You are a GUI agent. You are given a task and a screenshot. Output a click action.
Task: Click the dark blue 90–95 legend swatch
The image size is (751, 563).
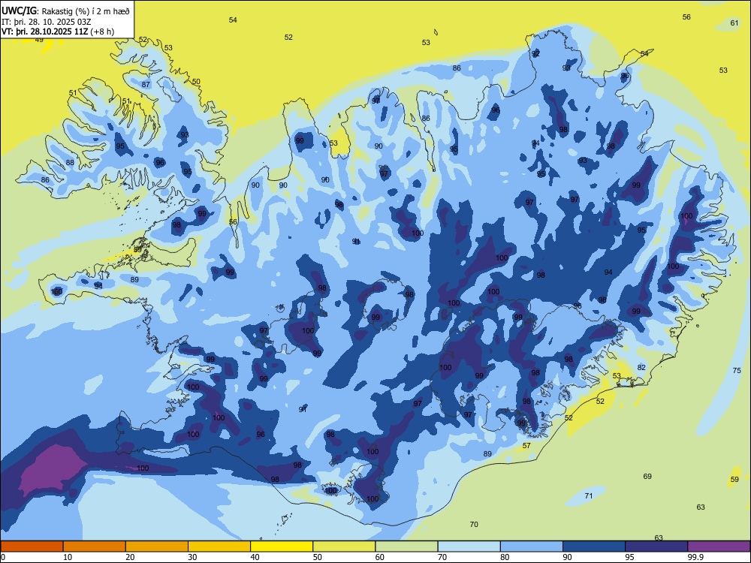click(594, 546)
